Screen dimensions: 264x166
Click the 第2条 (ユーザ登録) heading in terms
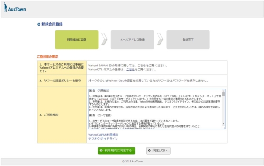coord(100,115)
